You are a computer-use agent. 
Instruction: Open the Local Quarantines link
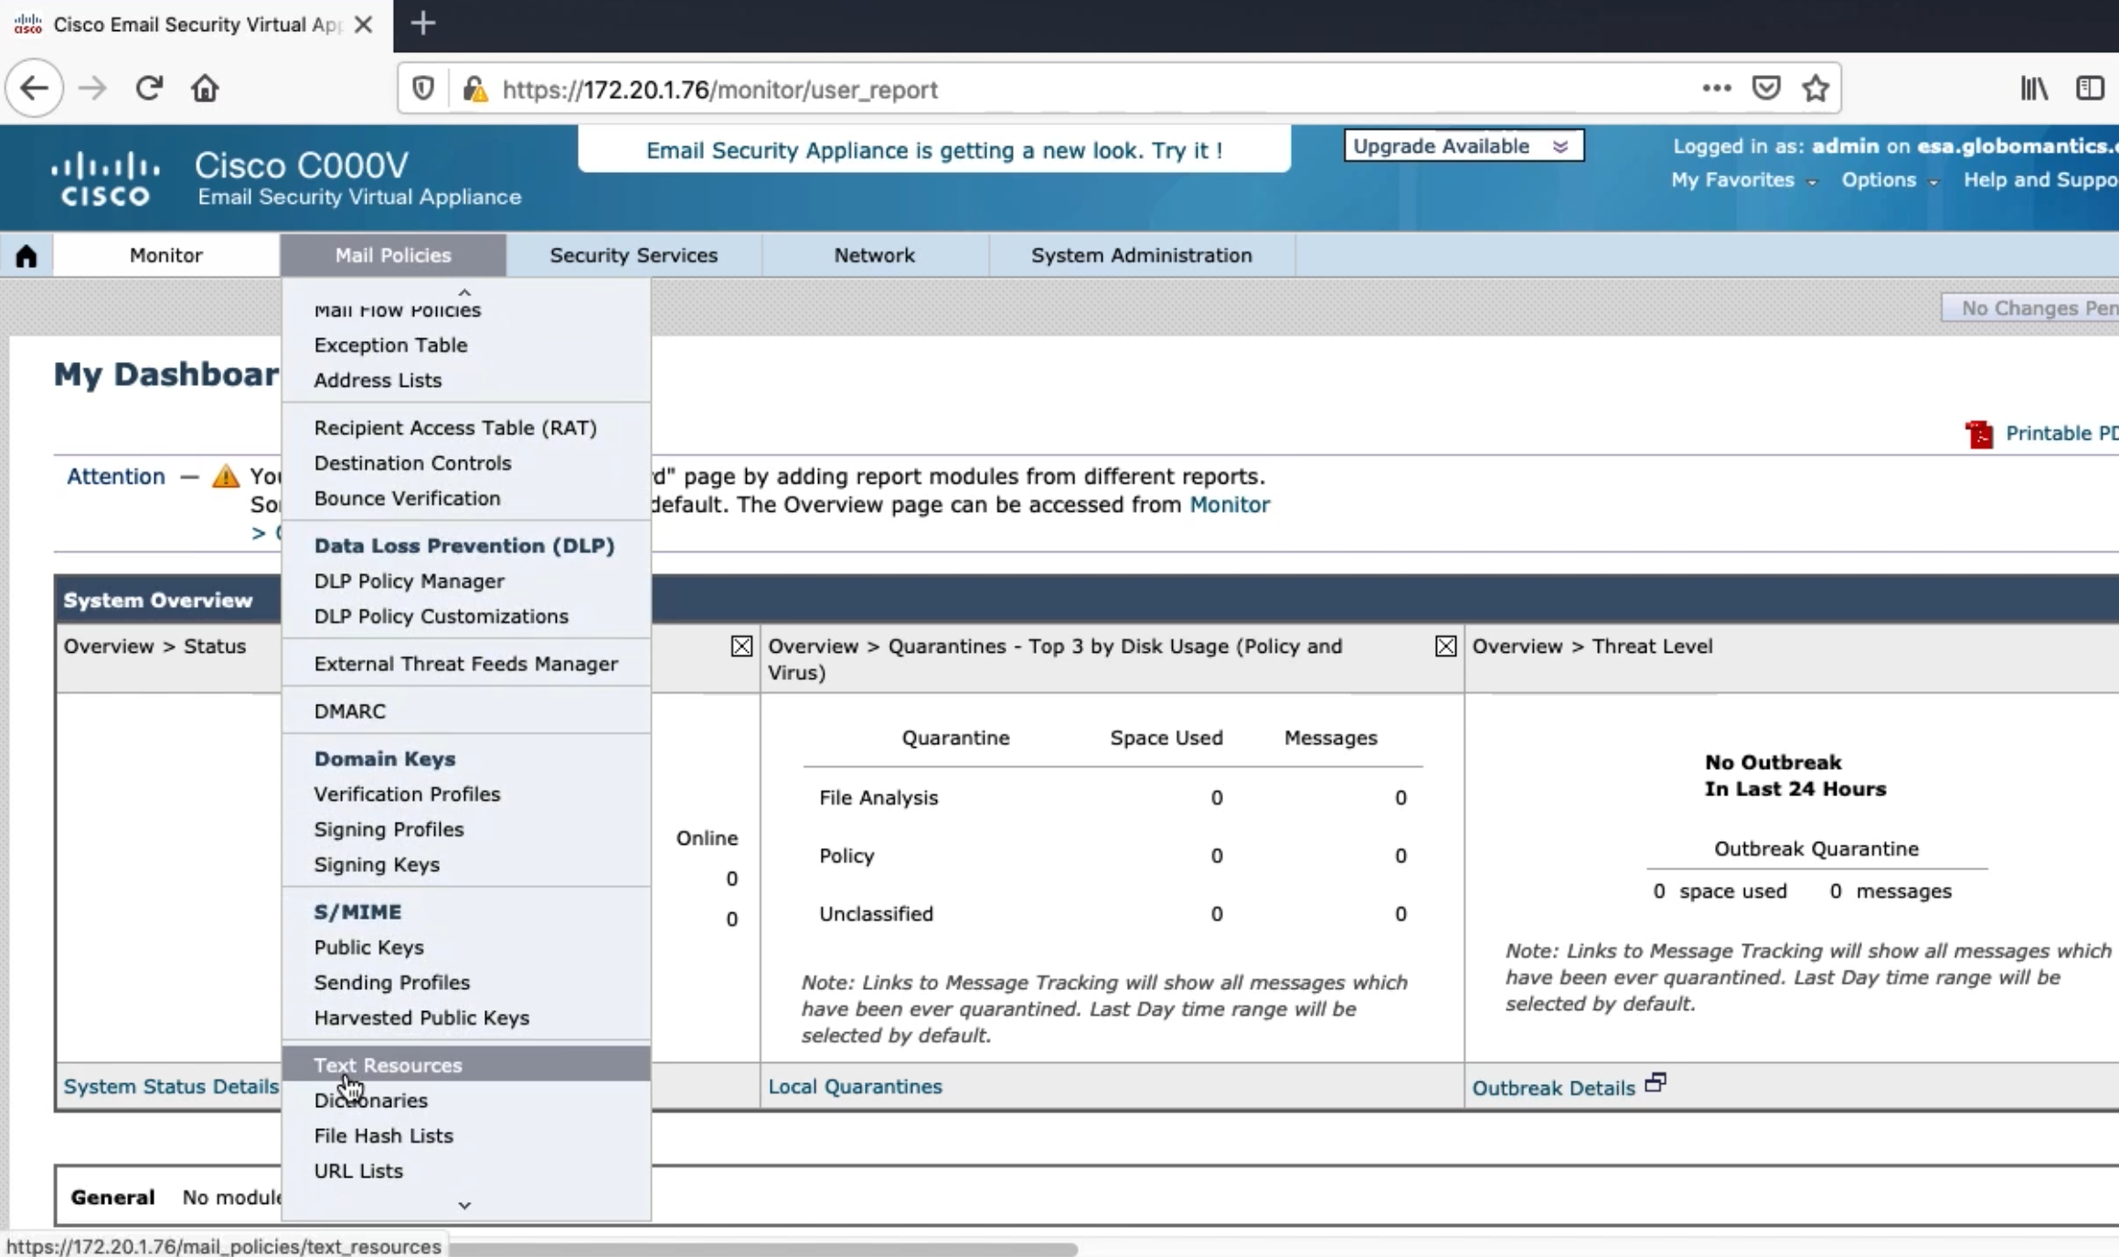(x=855, y=1087)
